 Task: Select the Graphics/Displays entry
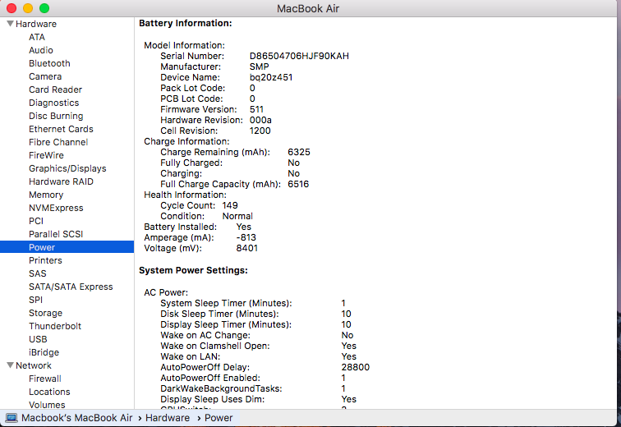(67, 168)
